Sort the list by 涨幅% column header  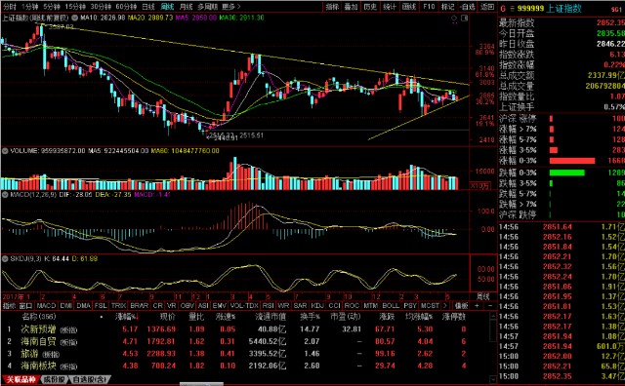coord(126,317)
